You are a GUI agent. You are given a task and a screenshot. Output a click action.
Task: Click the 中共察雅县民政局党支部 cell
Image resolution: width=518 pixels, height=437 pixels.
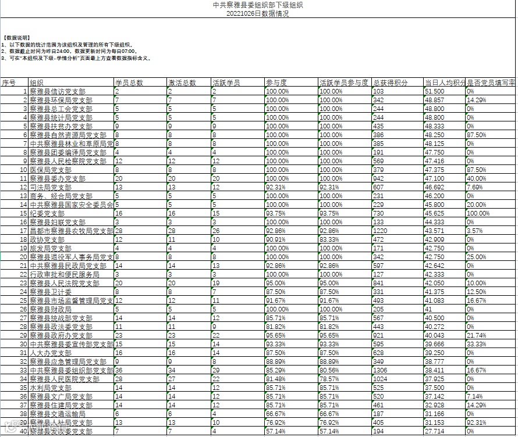[70, 266]
